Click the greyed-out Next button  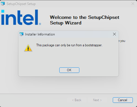[97, 100]
